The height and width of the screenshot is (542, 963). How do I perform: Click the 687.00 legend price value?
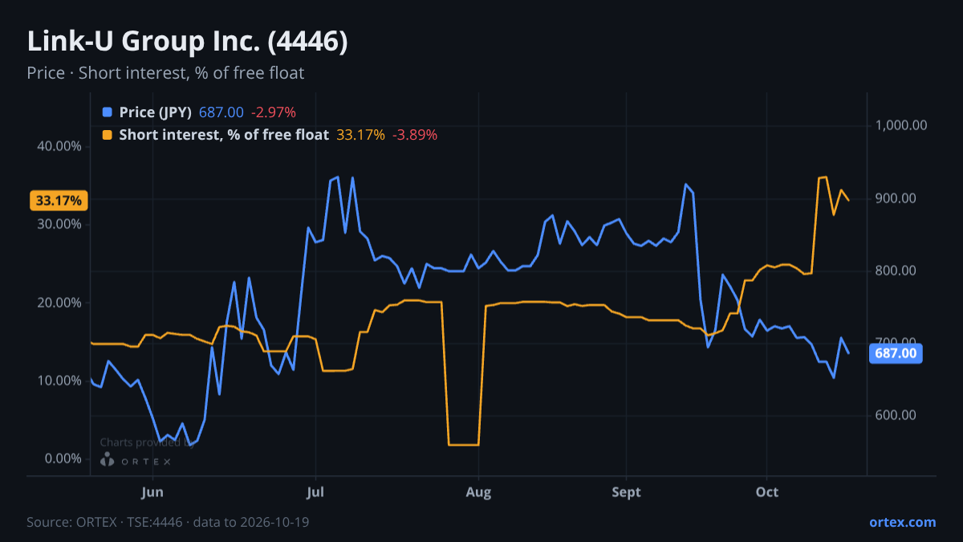coord(221,112)
